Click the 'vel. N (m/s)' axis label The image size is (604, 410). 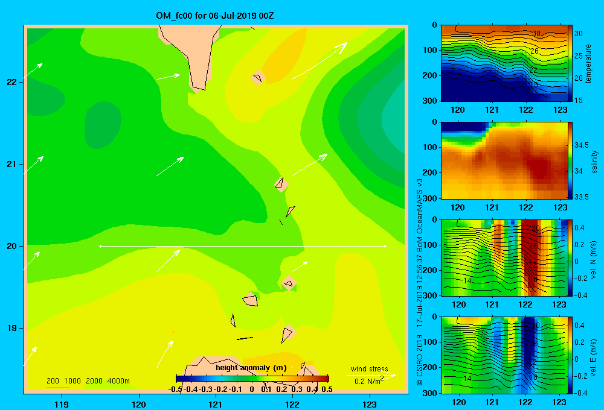click(x=594, y=260)
